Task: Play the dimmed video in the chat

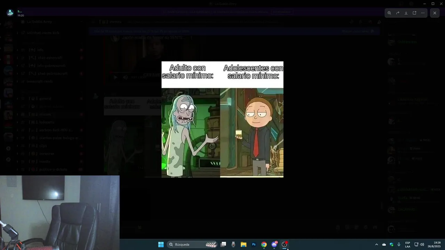Action: [115, 77]
